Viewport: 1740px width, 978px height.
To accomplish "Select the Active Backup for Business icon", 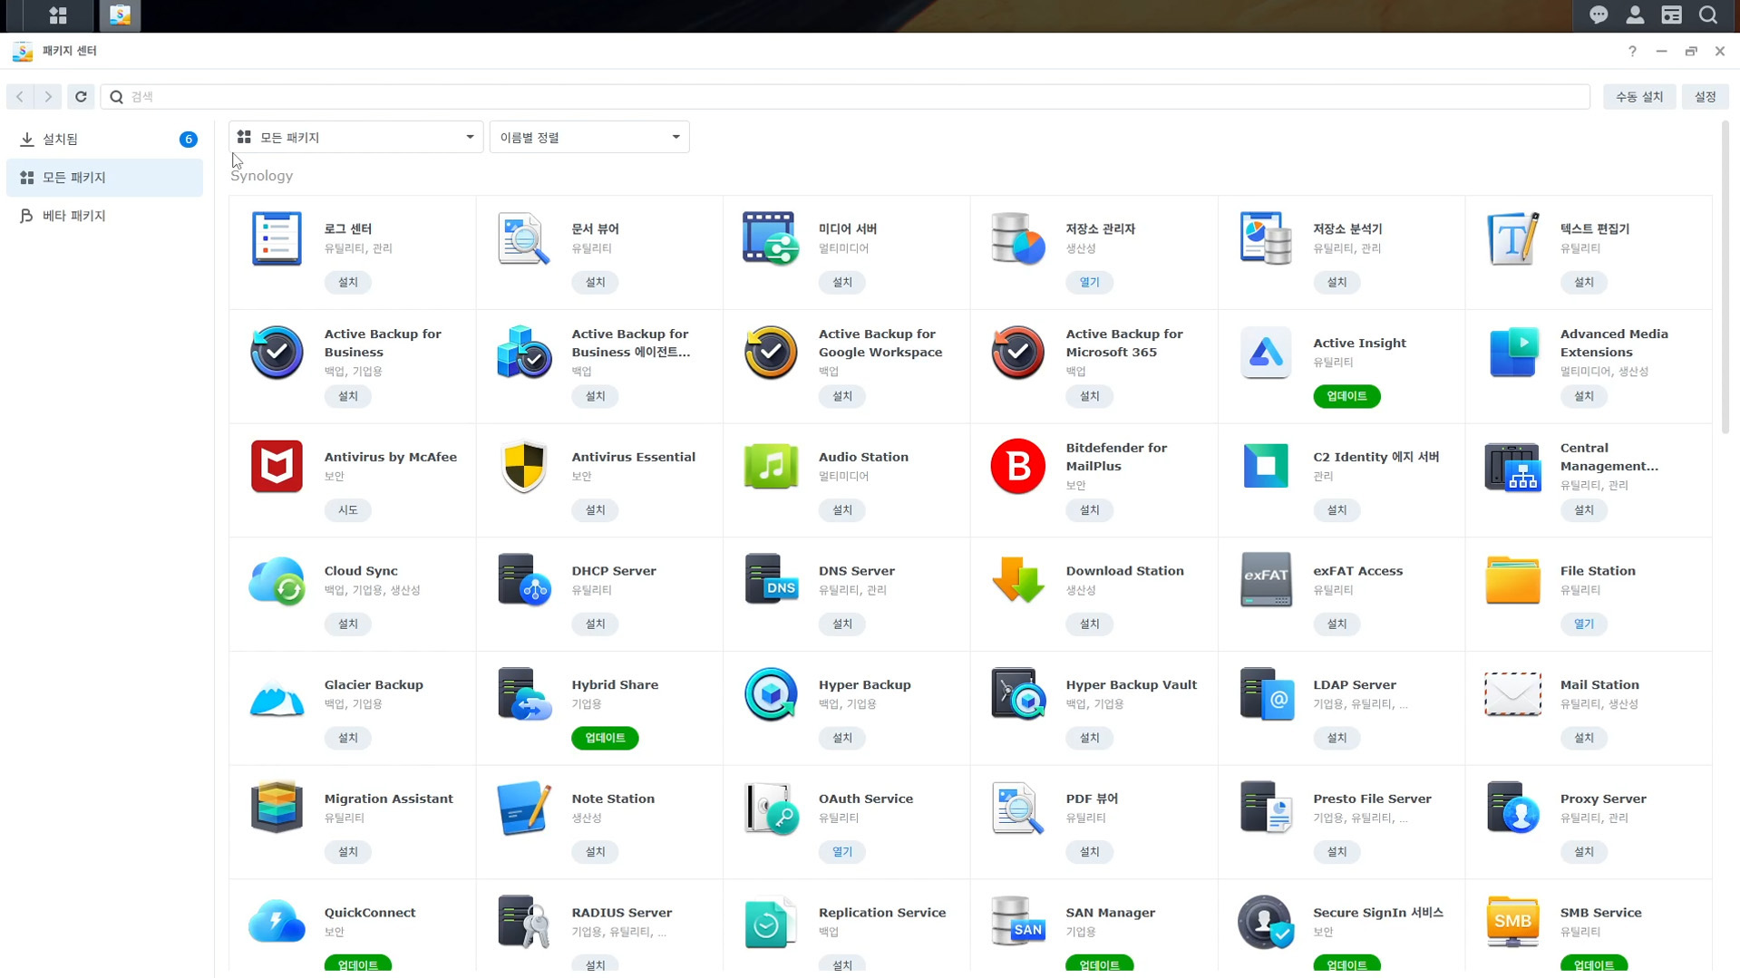I will point(277,352).
